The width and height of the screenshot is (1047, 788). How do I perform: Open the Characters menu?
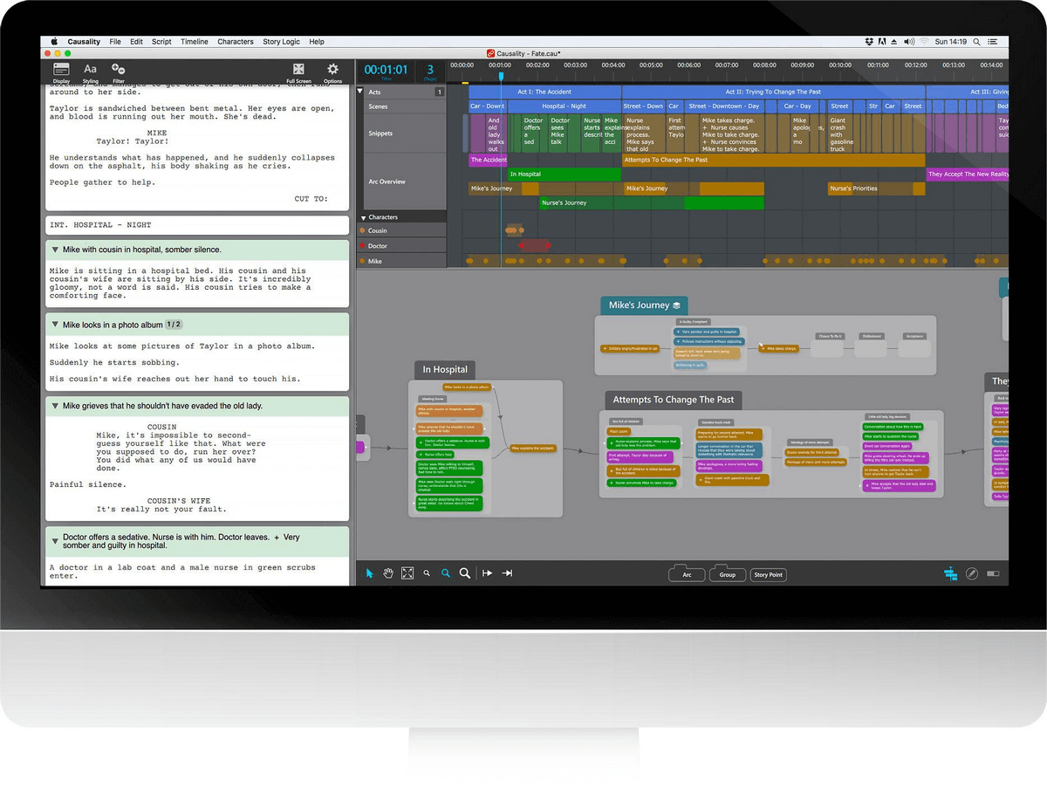(x=236, y=42)
